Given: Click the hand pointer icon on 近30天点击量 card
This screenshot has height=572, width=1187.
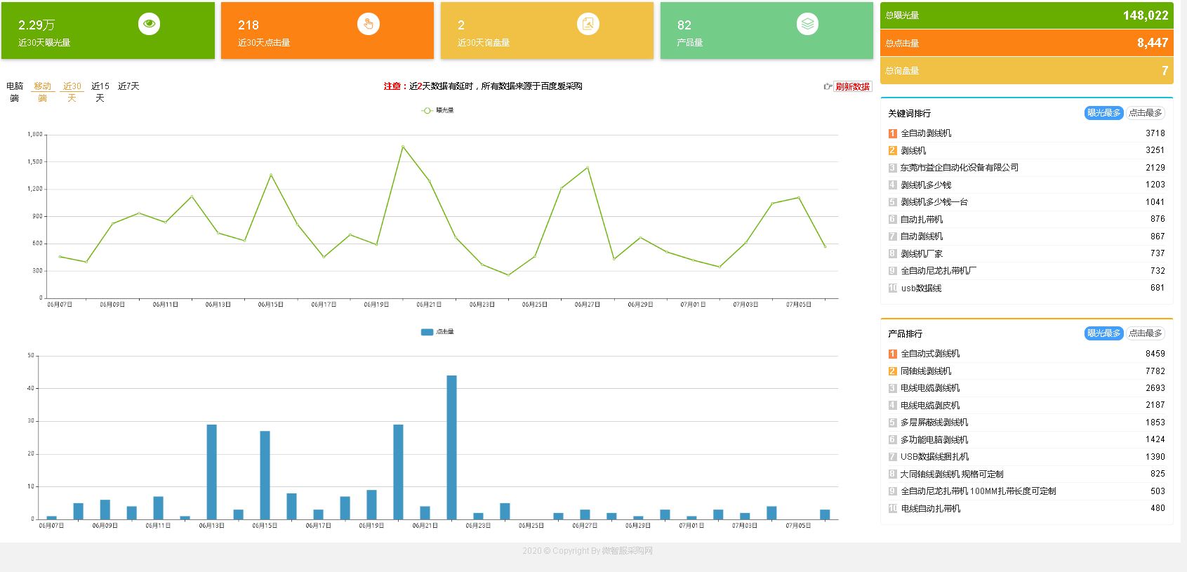Looking at the screenshot, I should tap(368, 24).
